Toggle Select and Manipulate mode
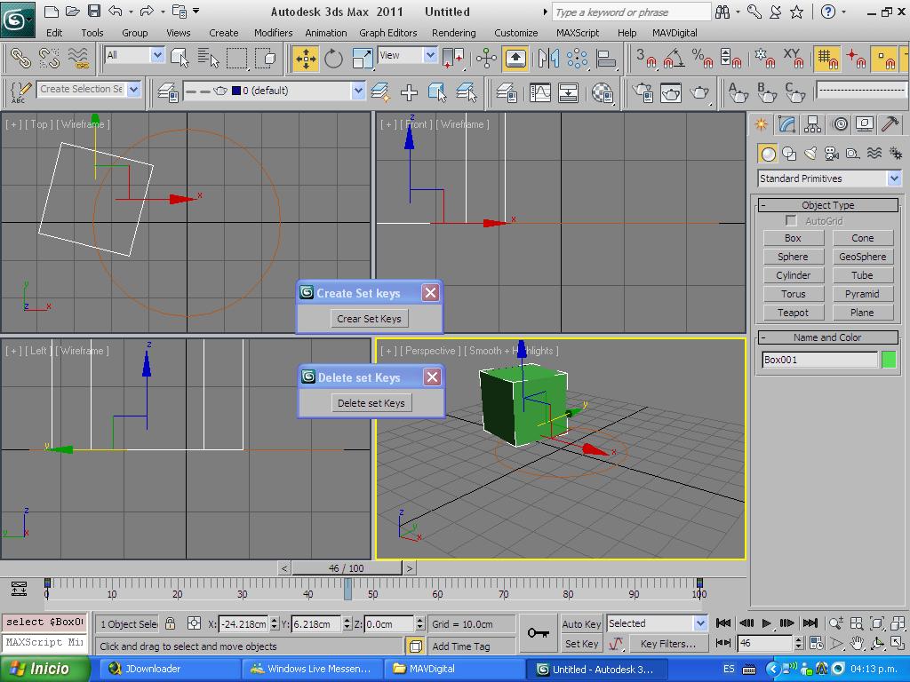910x682 pixels. [486, 59]
